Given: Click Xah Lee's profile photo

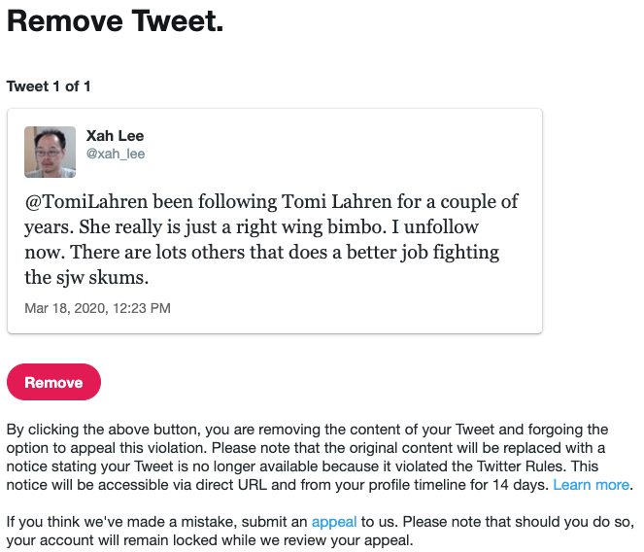Looking at the screenshot, I should click(51, 152).
